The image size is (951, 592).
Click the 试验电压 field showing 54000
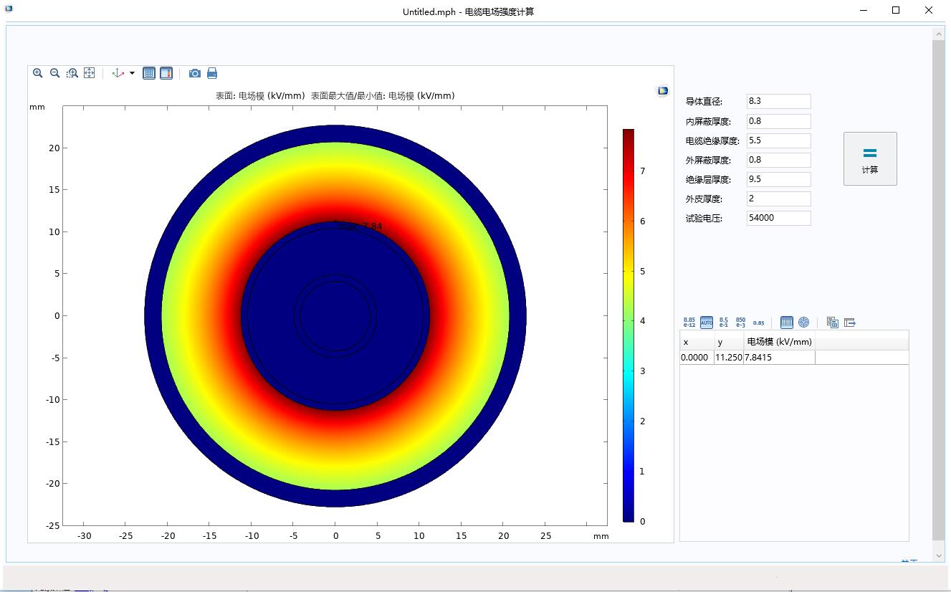click(x=778, y=218)
